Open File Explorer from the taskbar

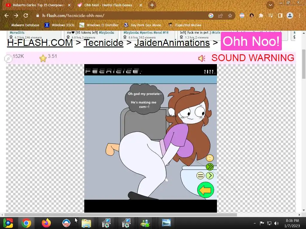pos(86,223)
